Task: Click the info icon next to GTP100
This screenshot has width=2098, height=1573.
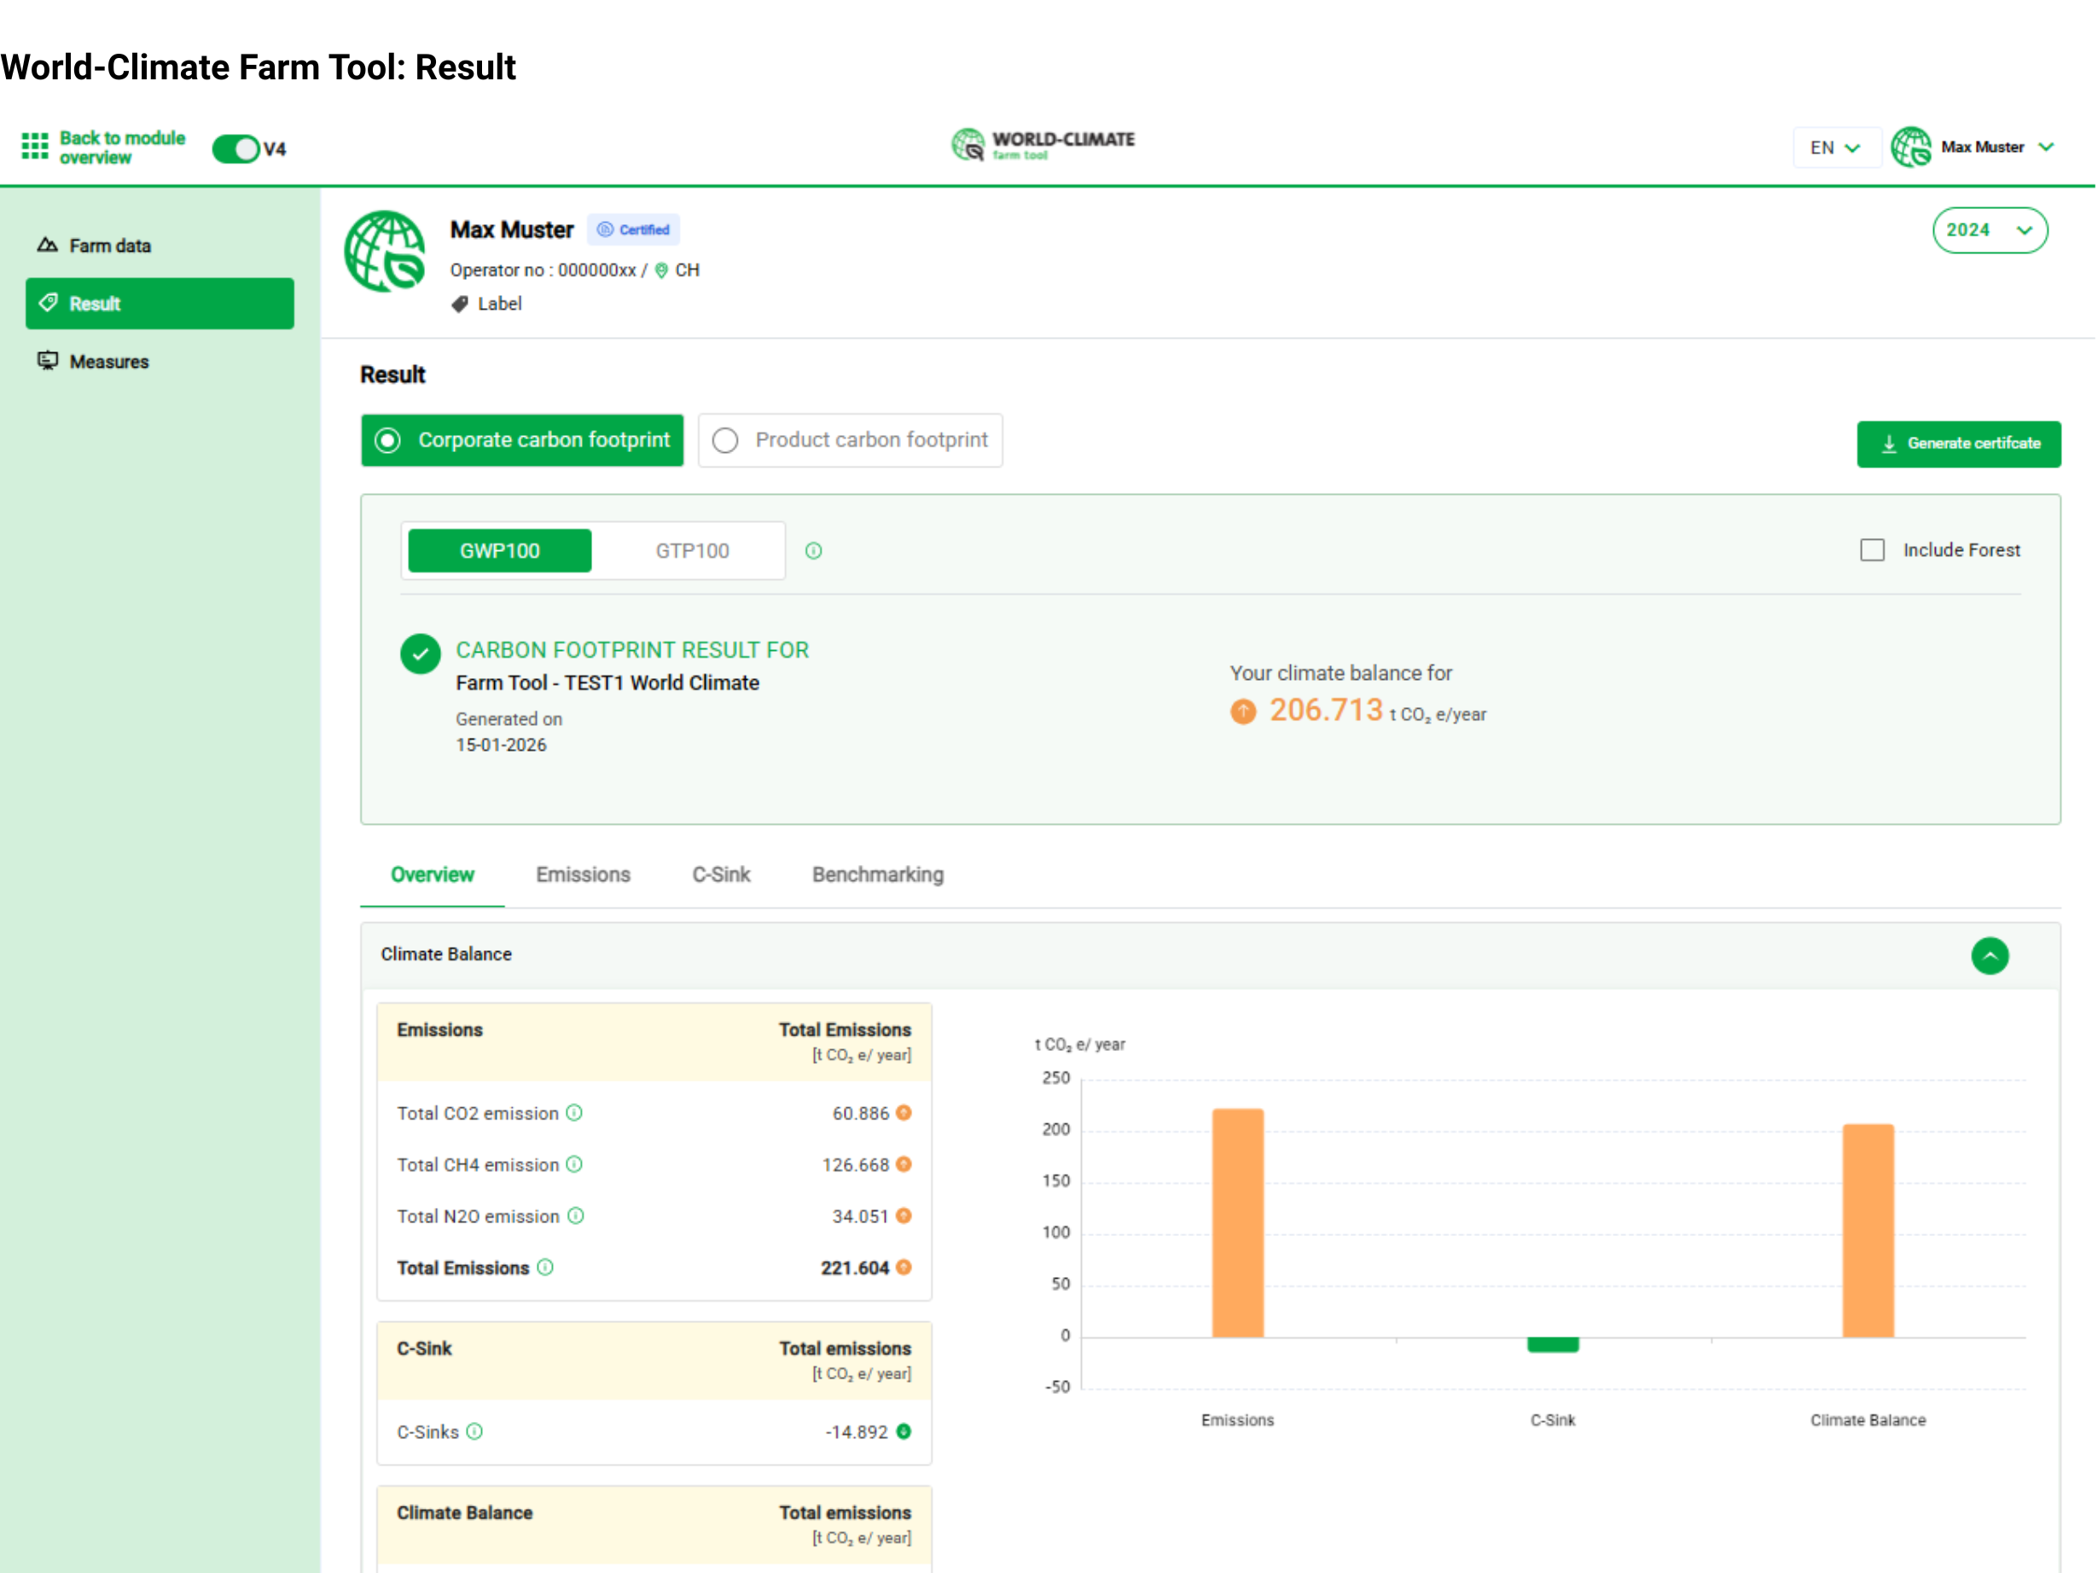Action: [813, 551]
